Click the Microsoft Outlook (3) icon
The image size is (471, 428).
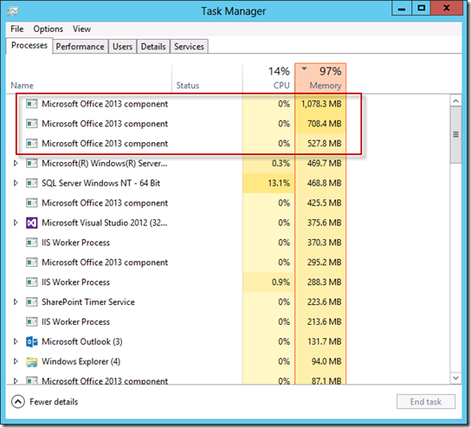pos(31,341)
